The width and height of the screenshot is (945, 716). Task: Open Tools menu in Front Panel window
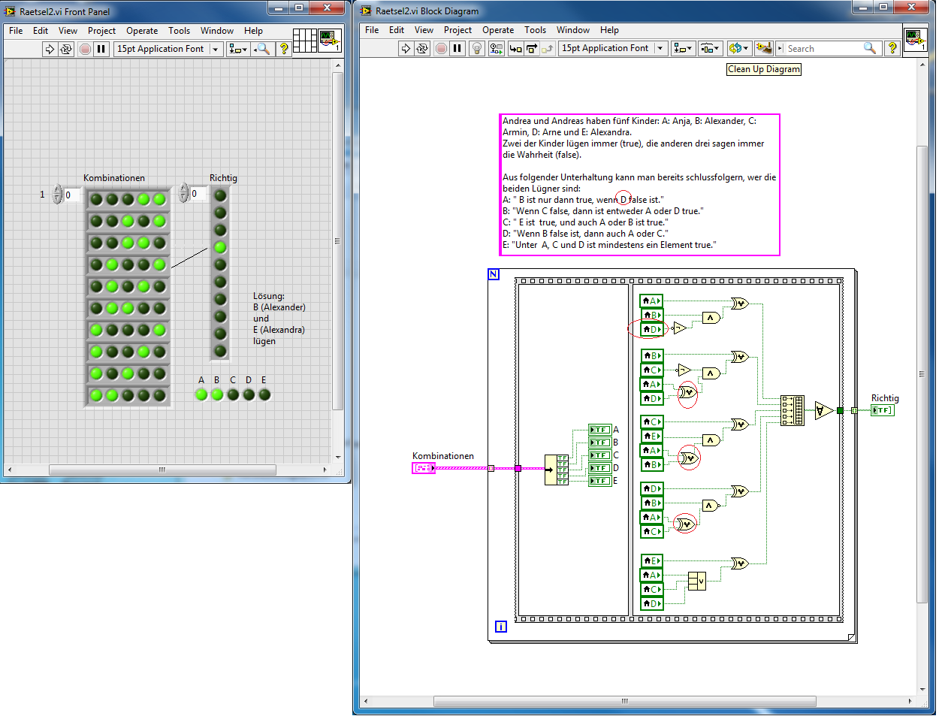coord(179,31)
